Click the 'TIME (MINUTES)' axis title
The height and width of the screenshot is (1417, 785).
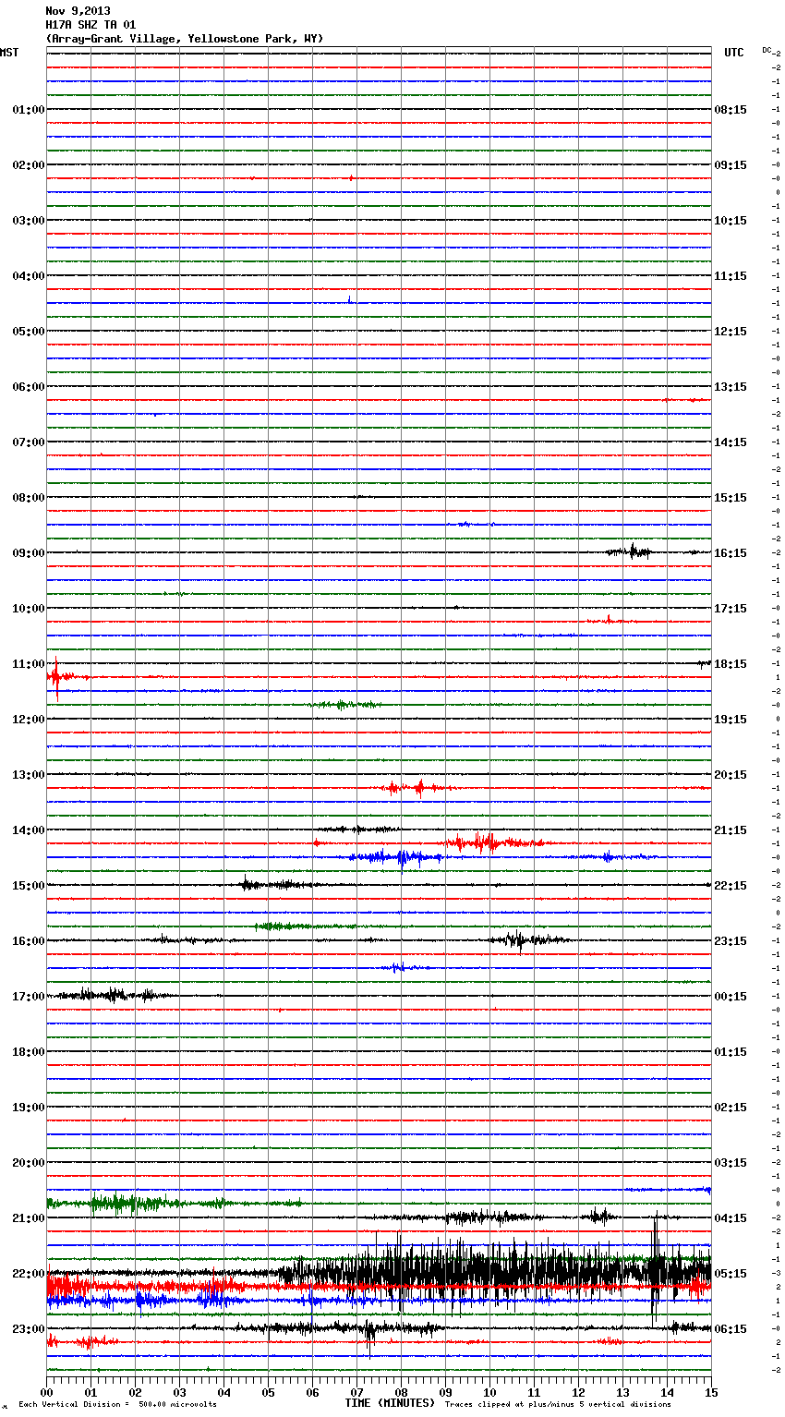(389, 1403)
